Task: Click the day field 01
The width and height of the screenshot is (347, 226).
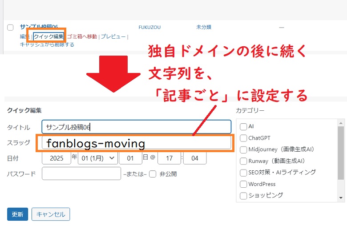Action: coord(130,158)
